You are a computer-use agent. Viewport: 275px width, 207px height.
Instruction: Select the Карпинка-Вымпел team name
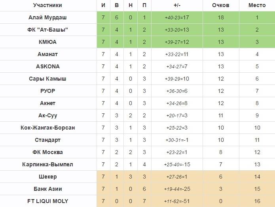(47, 164)
